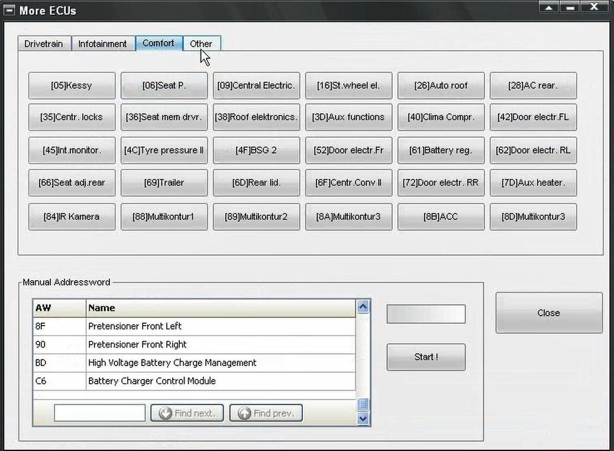Click Find prev. search button
This screenshot has height=451, width=614.
tap(266, 413)
